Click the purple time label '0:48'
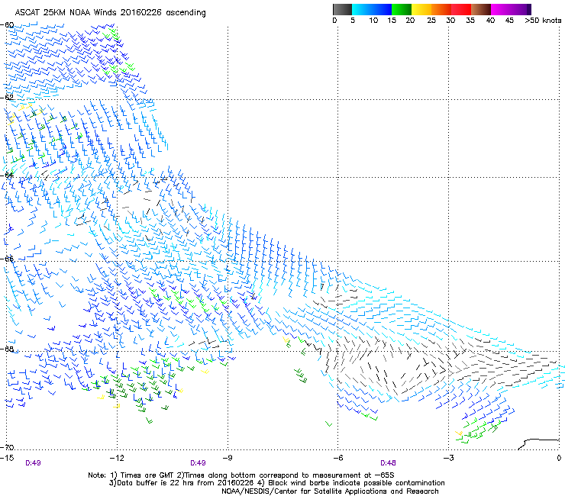Viewport: 565px width, 496px height. (388, 463)
